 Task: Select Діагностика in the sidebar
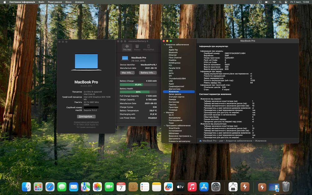pos(174,89)
